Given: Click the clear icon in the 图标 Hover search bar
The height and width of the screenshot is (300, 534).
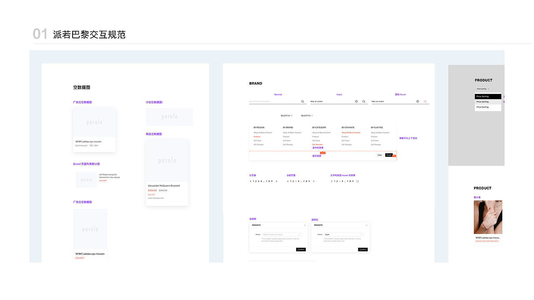Looking at the screenshot, I should click(x=418, y=101).
